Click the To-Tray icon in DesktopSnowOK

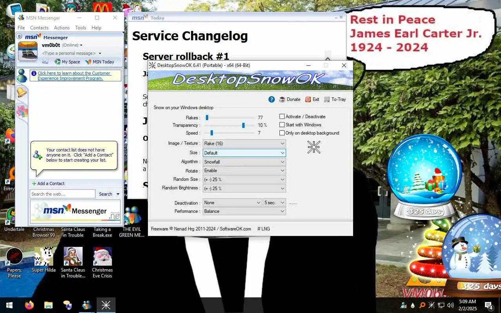[327, 99]
